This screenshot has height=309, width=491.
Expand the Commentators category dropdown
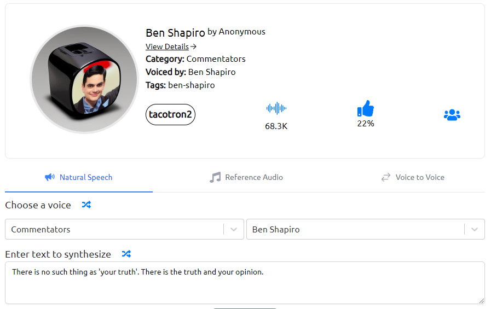(124, 229)
